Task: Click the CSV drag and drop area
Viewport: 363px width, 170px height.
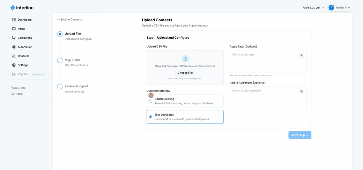Action: pos(185,68)
